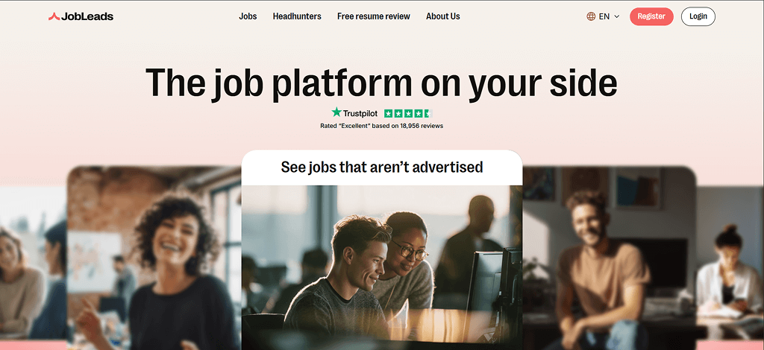Screen dimensions: 764x350
Task: Select the card showing the smiling man in t-shirt
Action: click(x=609, y=258)
